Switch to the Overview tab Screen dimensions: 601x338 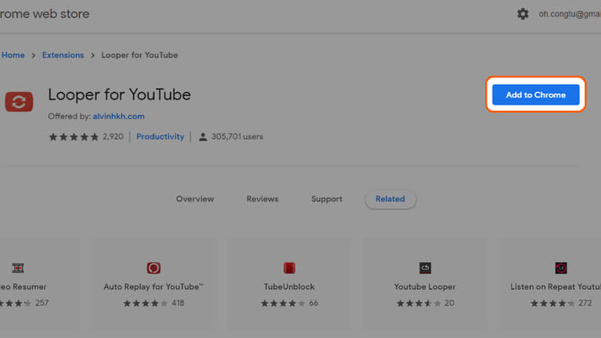(195, 199)
